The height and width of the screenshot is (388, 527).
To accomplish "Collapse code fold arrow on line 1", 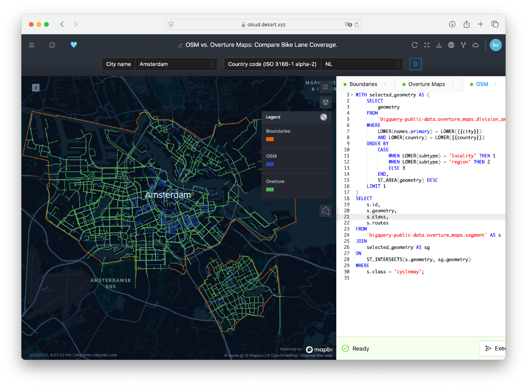I will pyautogui.click(x=352, y=95).
